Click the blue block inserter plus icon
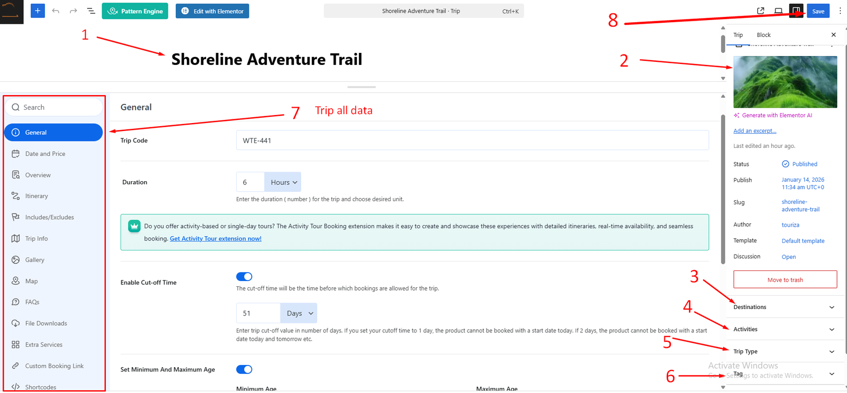This screenshot has height=393, width=847. (38, 11)
